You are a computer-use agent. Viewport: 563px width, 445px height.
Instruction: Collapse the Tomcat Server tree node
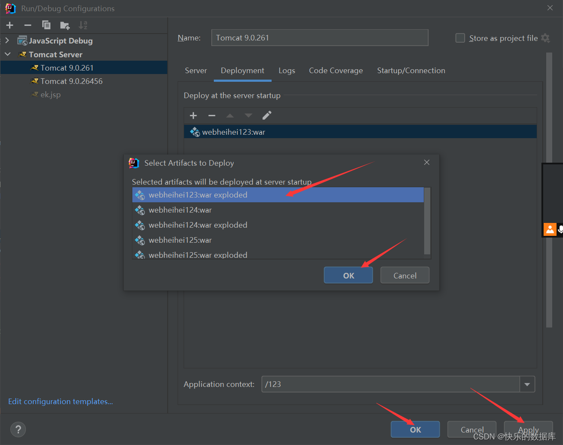click(x=7, y=54)
